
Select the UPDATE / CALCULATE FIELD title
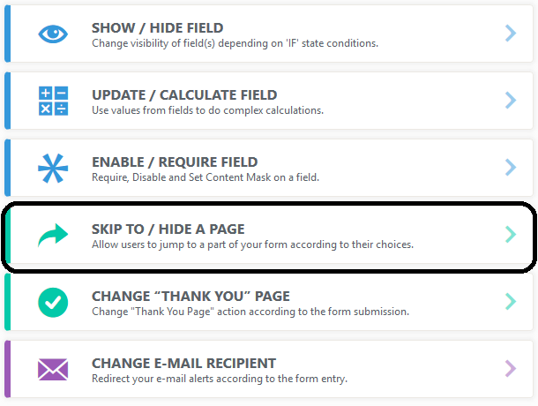pos(184,95)
